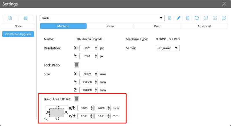
Task: Click the export profile icon with outgoing arrow
Action: tap(215, 18)
